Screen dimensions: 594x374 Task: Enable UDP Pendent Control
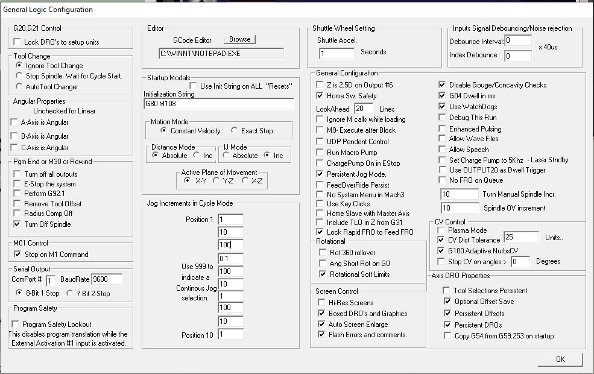pyautogui.click(x=320, y=141)
